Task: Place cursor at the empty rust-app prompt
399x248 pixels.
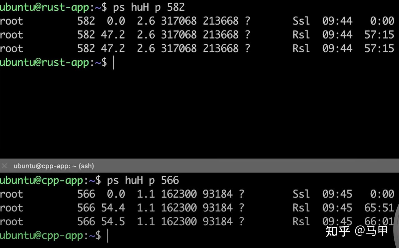Action: pos(113,63)
